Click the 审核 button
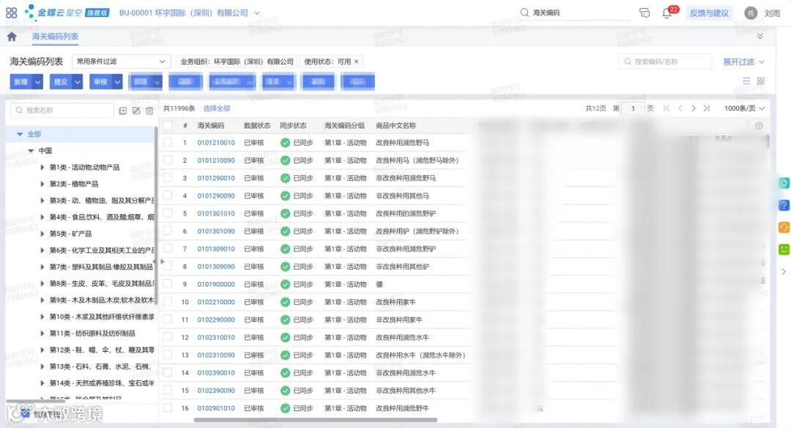 (100, 81)
